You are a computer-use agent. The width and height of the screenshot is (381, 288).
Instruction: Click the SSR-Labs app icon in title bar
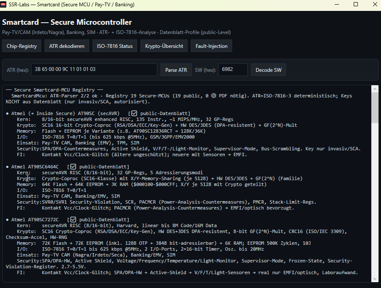(x=3, y=4)
